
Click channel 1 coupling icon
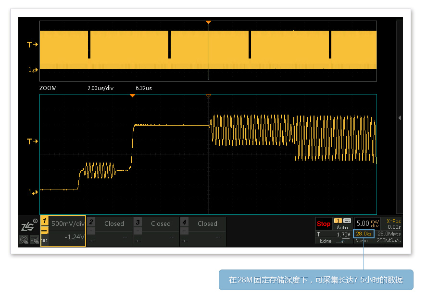pyautogui.click(x=45, y=231)
